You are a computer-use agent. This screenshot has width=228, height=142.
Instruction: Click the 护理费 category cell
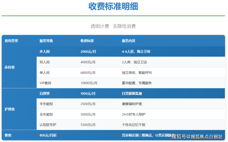(x=10, y=109)
